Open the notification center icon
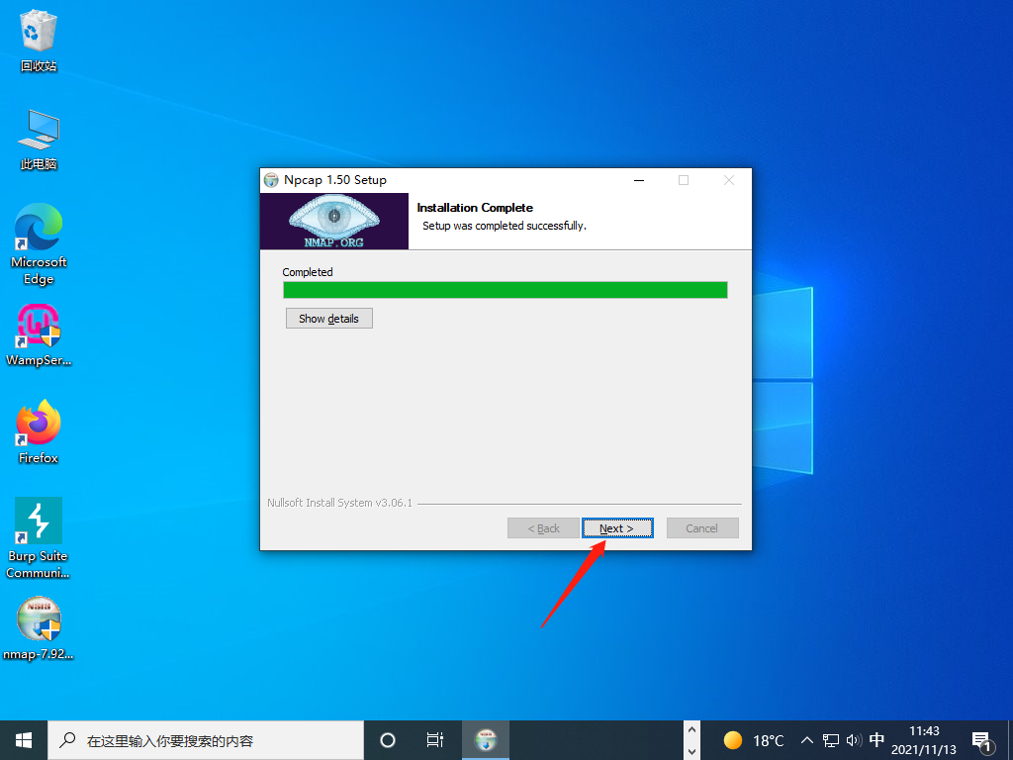The image size is (1013, 760). tap(982, 742)
